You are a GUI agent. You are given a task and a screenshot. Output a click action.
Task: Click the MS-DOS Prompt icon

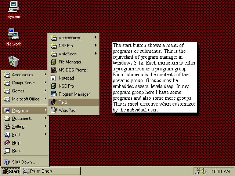(x=54, y=70)
